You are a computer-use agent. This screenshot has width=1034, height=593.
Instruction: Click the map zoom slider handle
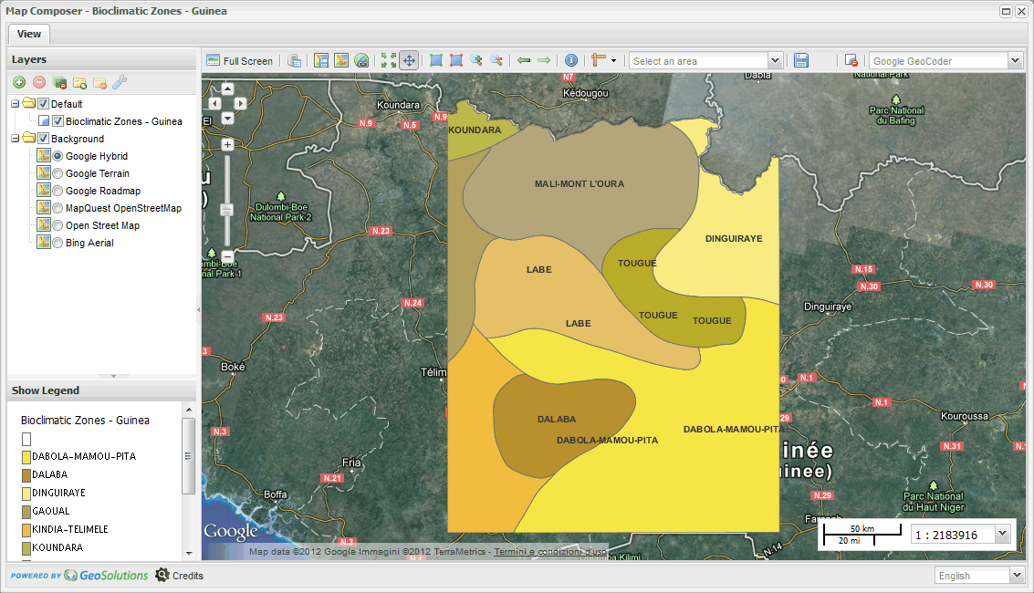point(227,209)
